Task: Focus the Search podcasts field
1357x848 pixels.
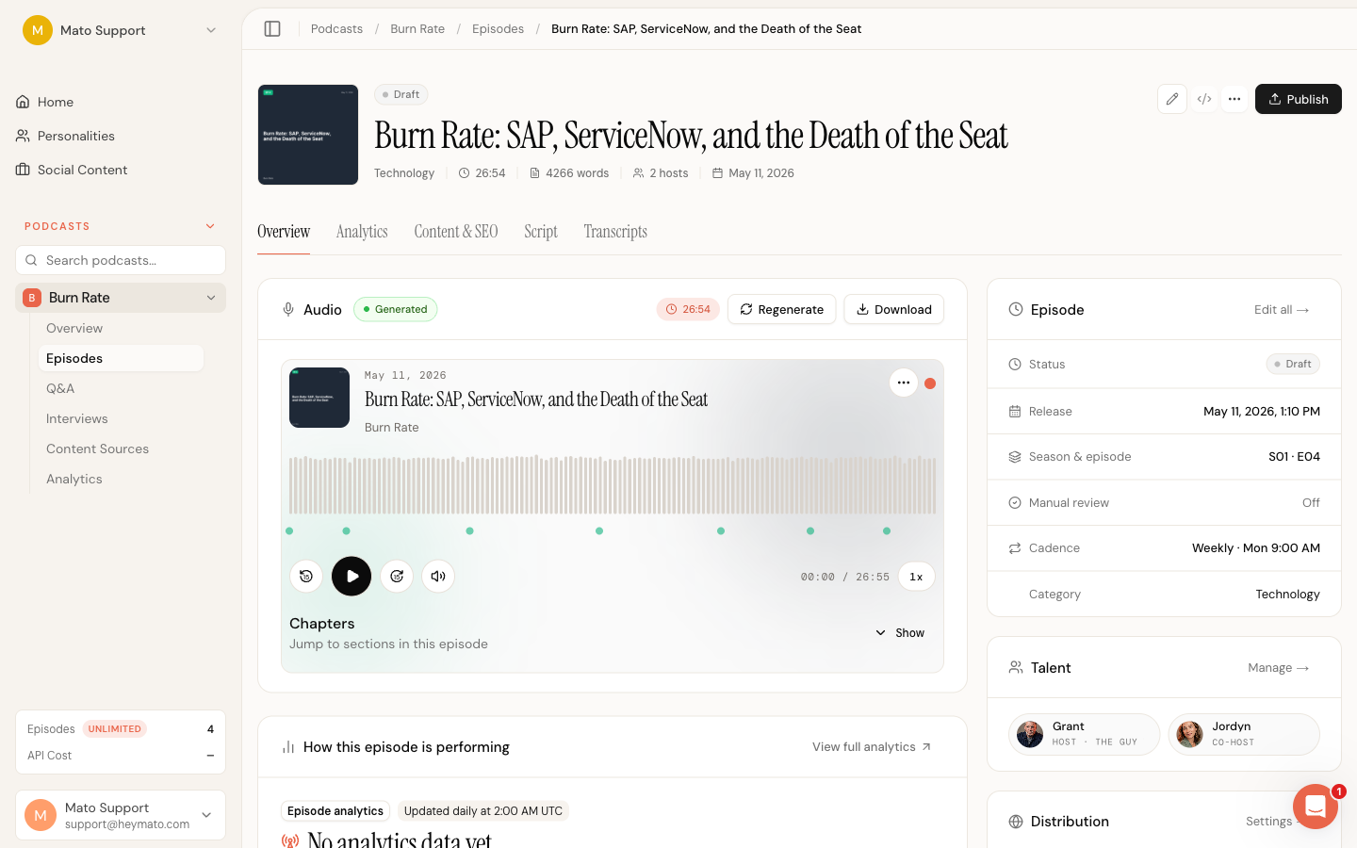Action: pos(121,260)
